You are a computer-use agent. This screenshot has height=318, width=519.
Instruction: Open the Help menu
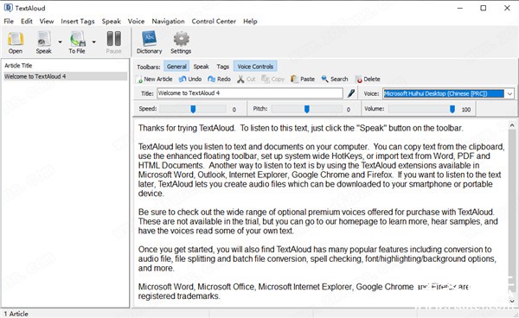point(250,21)
